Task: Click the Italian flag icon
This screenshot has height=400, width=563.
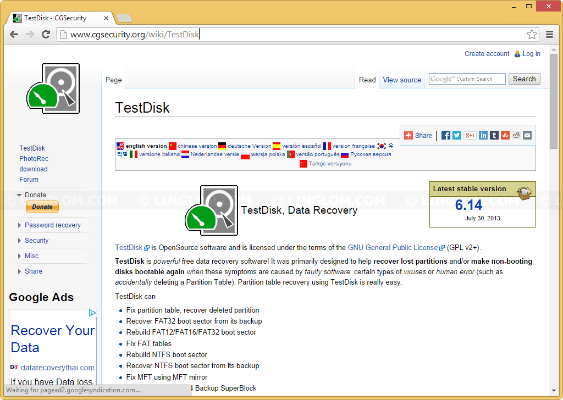Action: [134, 154]
